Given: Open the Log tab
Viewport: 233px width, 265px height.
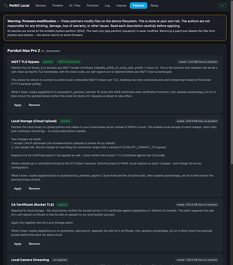Looking at the screenshot, I should point(107,5).
